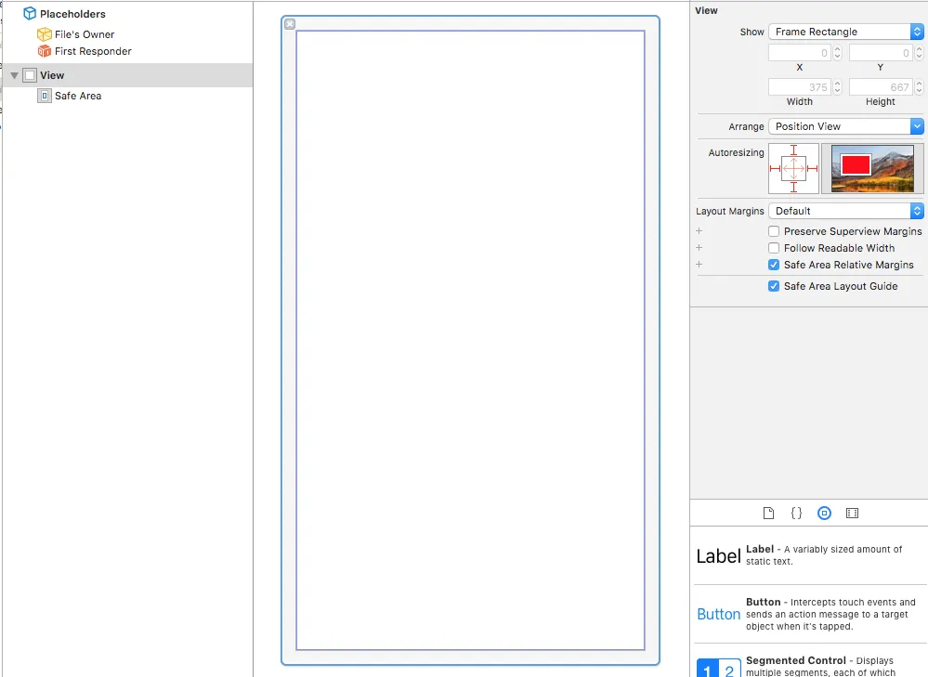The width and height of the screenshot is (928, 677).
Task: Click the autoresizing springs and struts box
Action: pos(793,169)
